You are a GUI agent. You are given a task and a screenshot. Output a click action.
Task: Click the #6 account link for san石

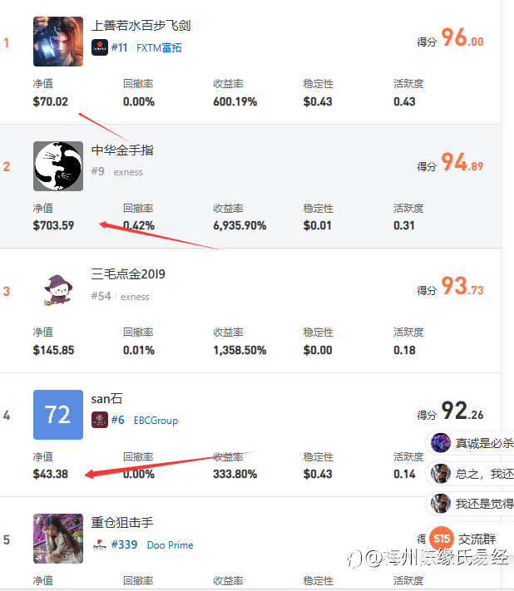point(117,420)
